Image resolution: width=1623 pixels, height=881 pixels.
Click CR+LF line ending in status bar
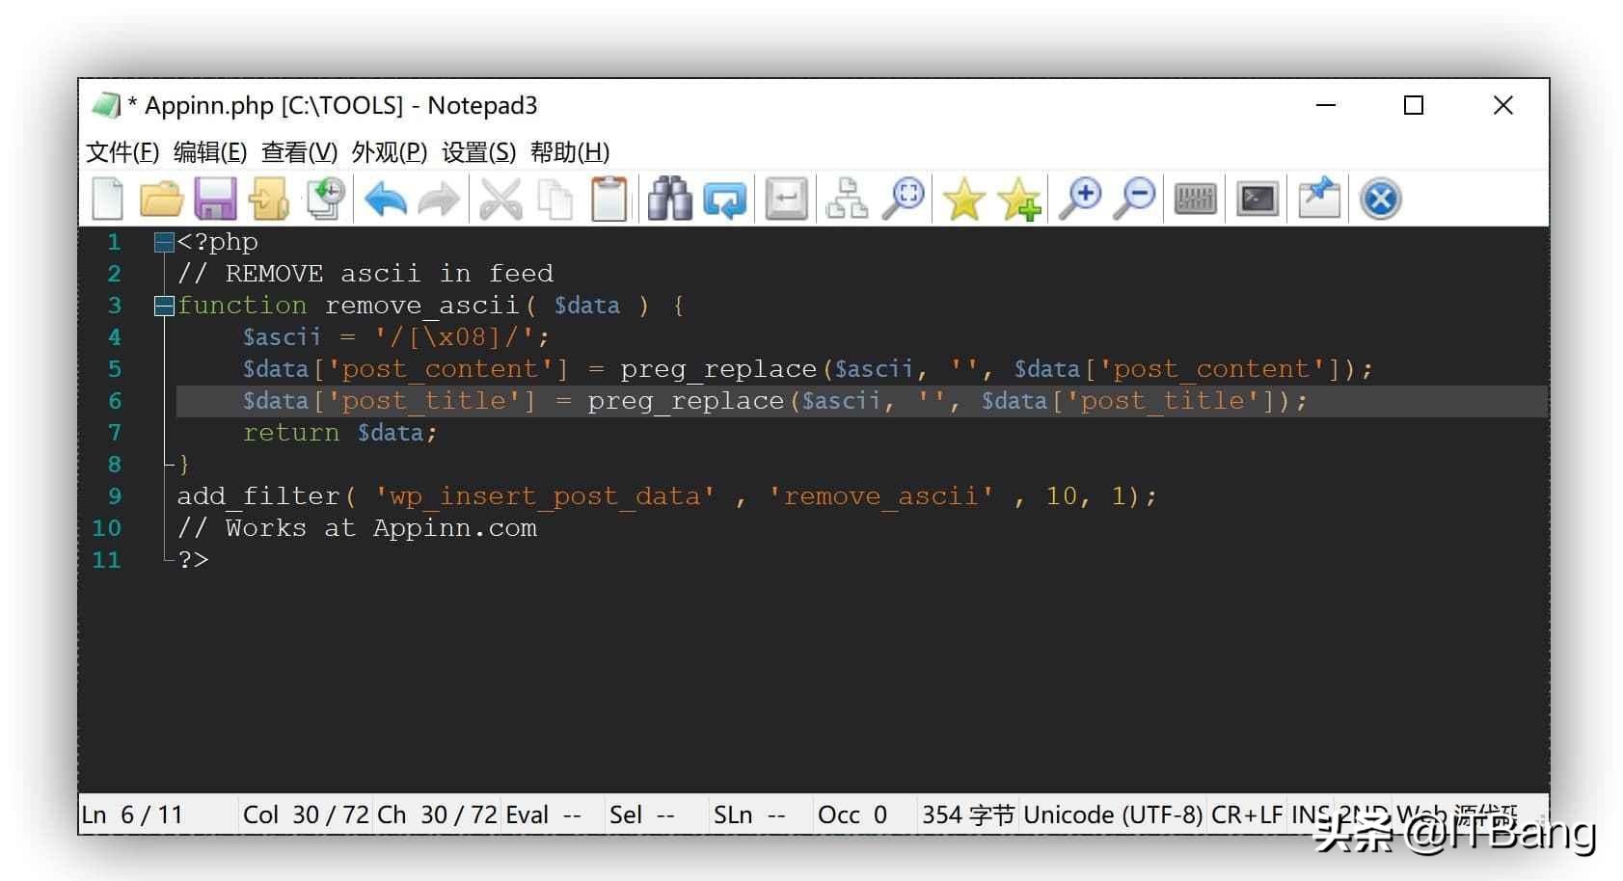point(1247,814)
